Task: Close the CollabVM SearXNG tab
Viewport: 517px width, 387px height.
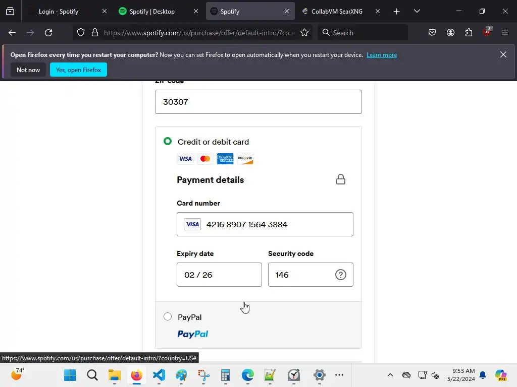Action: tap(378, 11)
